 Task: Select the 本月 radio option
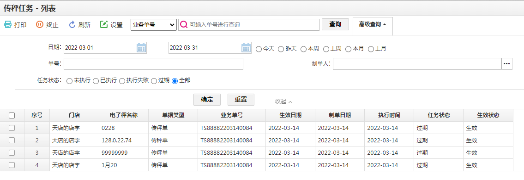pyautogui.click(x=348, y=49)
